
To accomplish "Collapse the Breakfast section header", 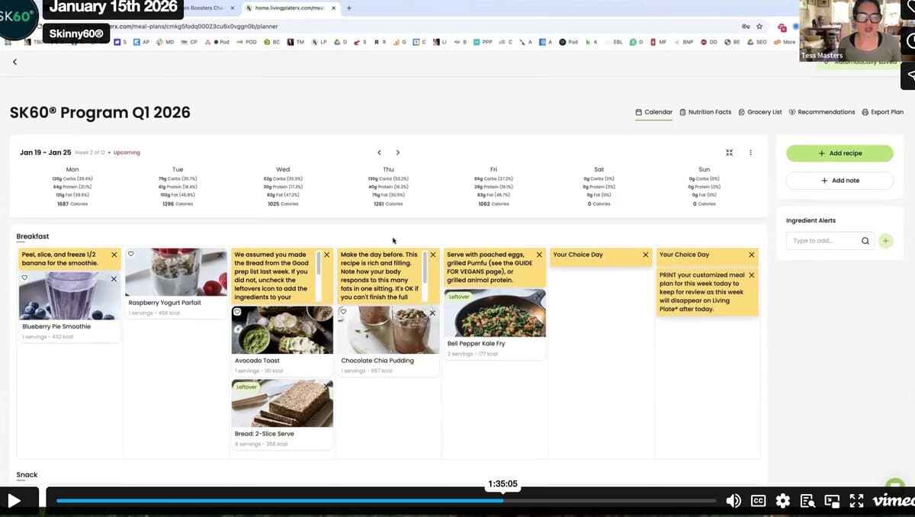I will 33,236.
